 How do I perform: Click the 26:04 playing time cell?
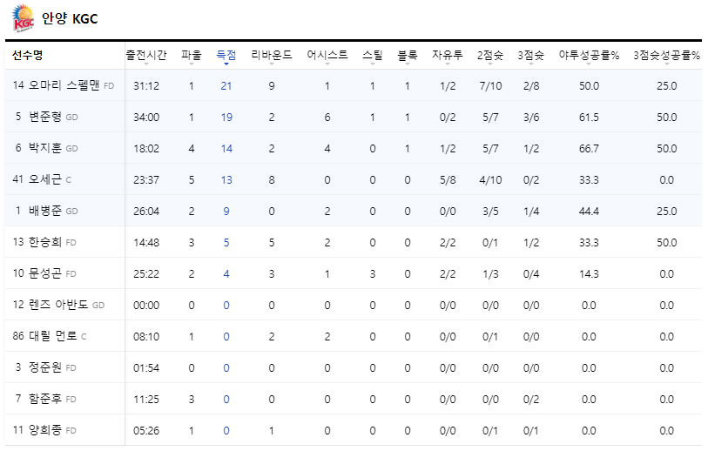145,212
